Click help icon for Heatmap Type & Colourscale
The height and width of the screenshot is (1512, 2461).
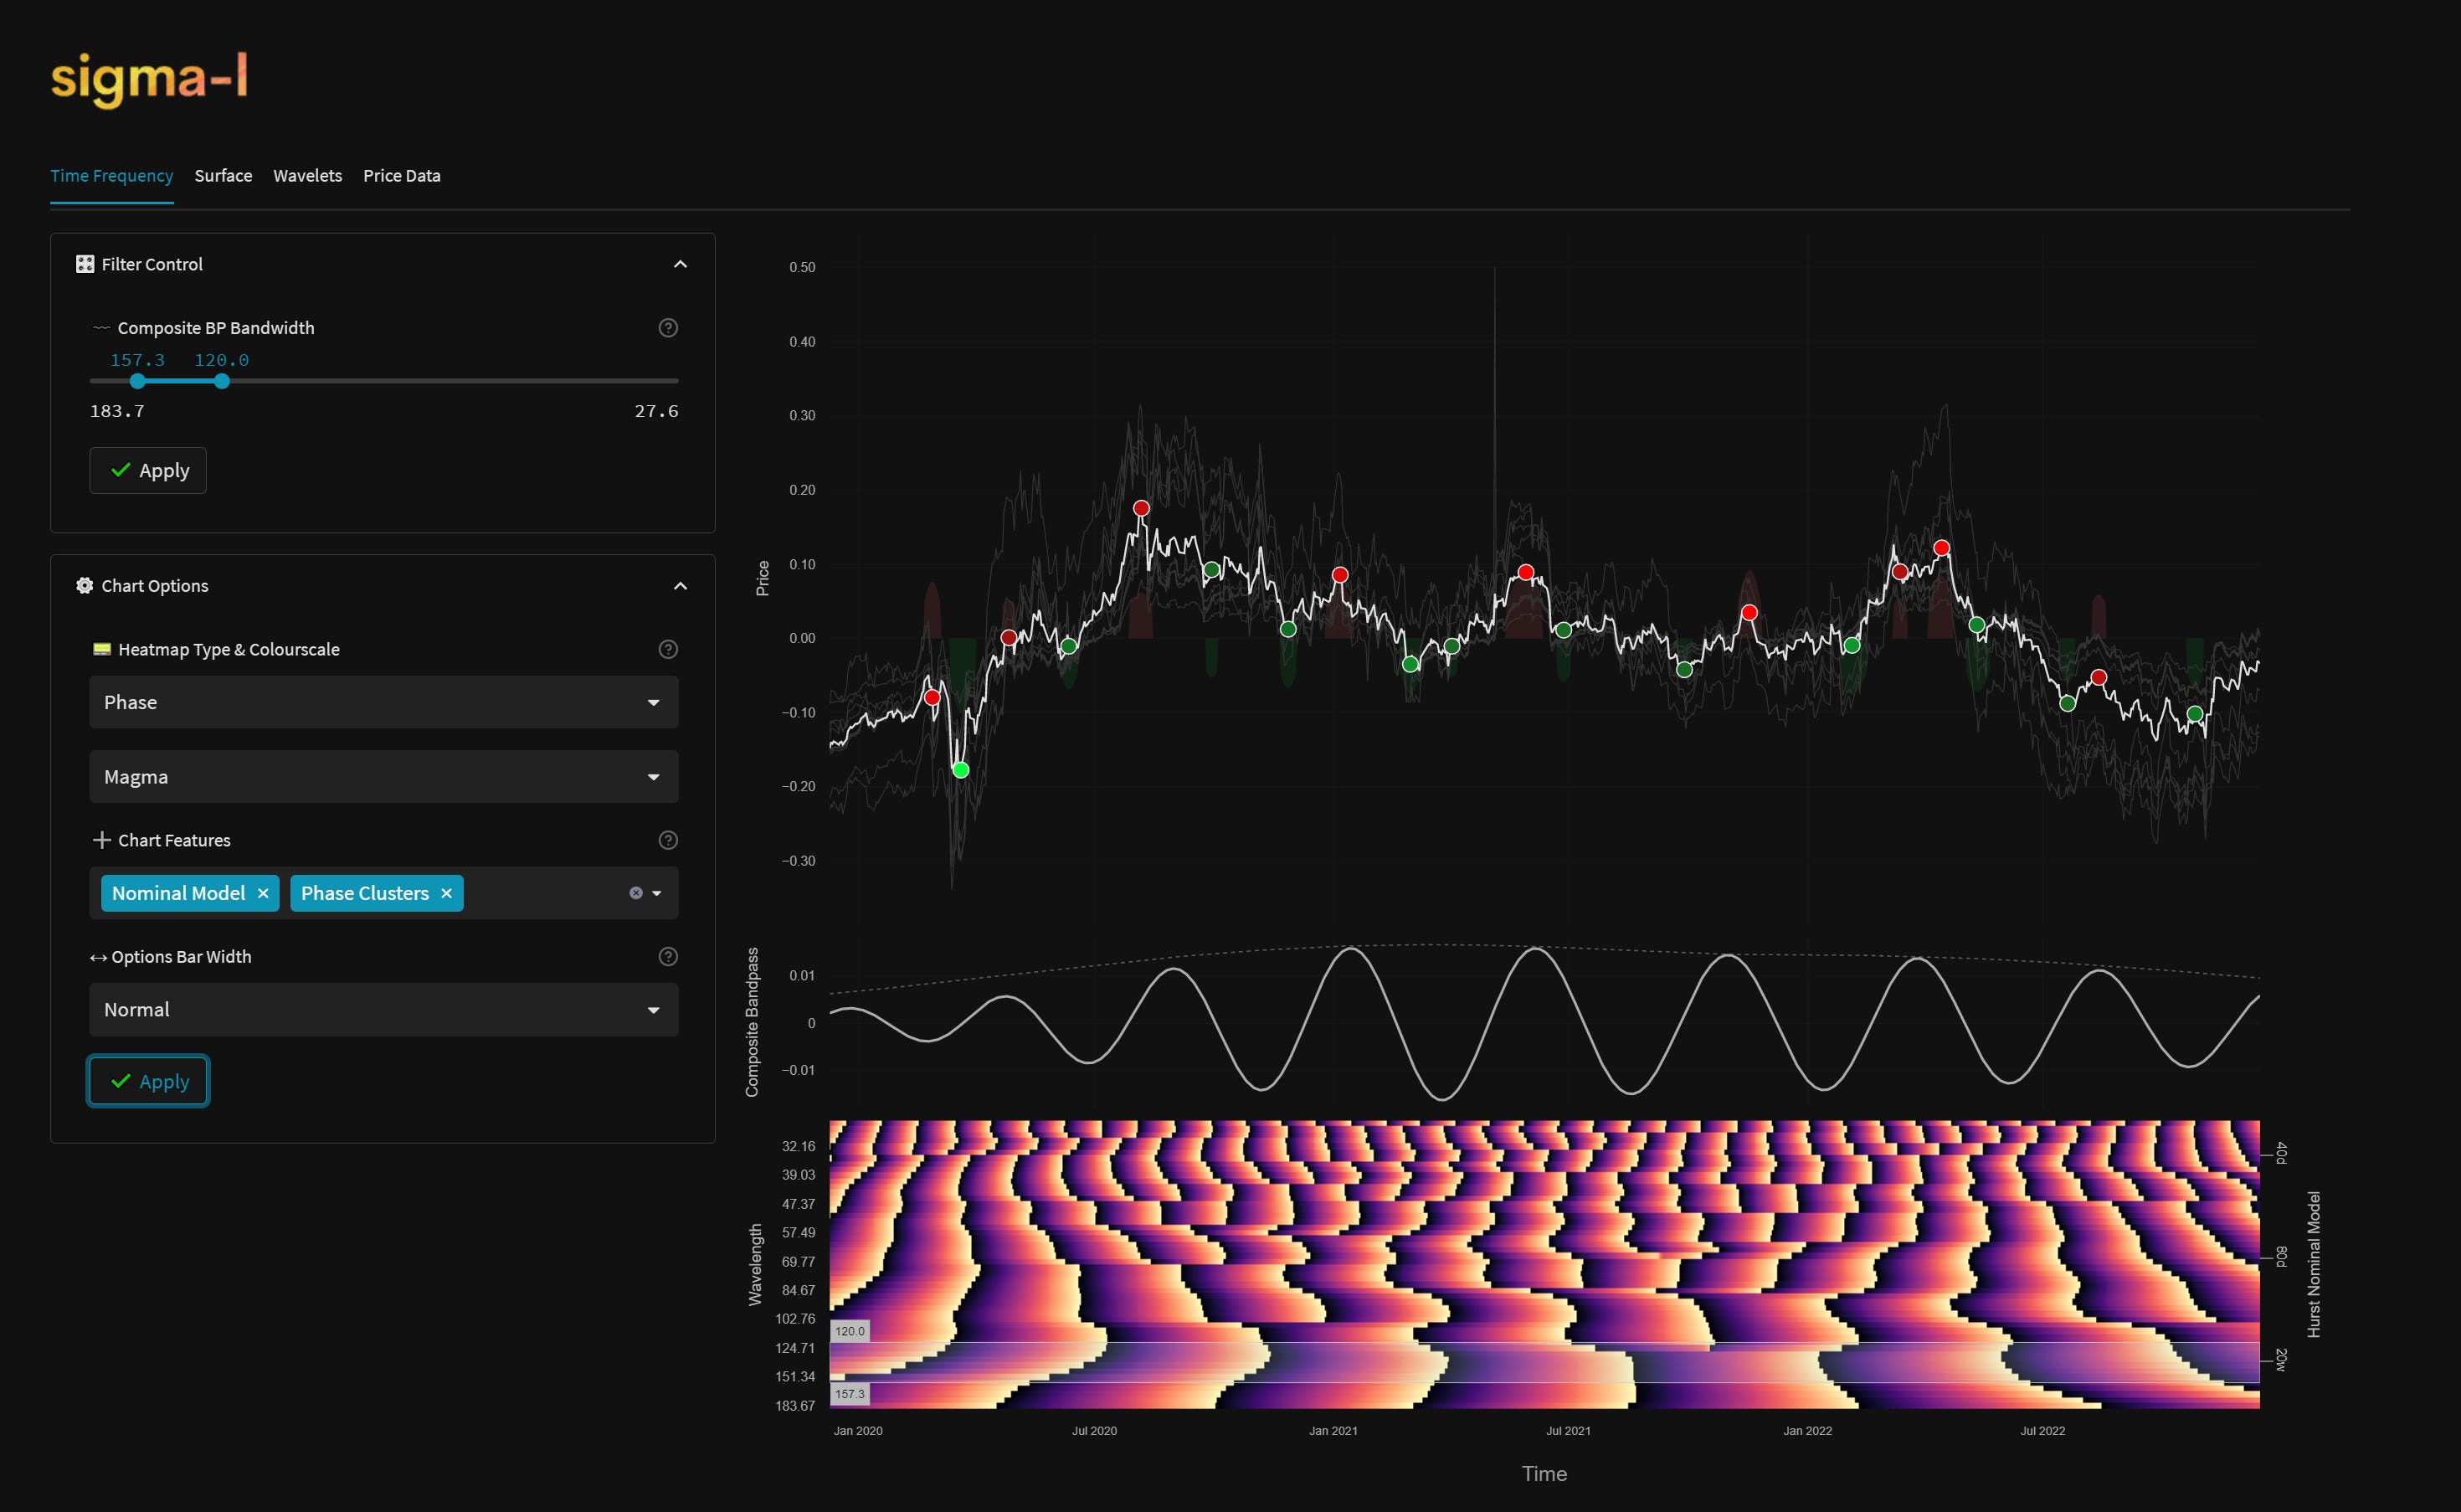pyautogui.click(x=668, y=650)
